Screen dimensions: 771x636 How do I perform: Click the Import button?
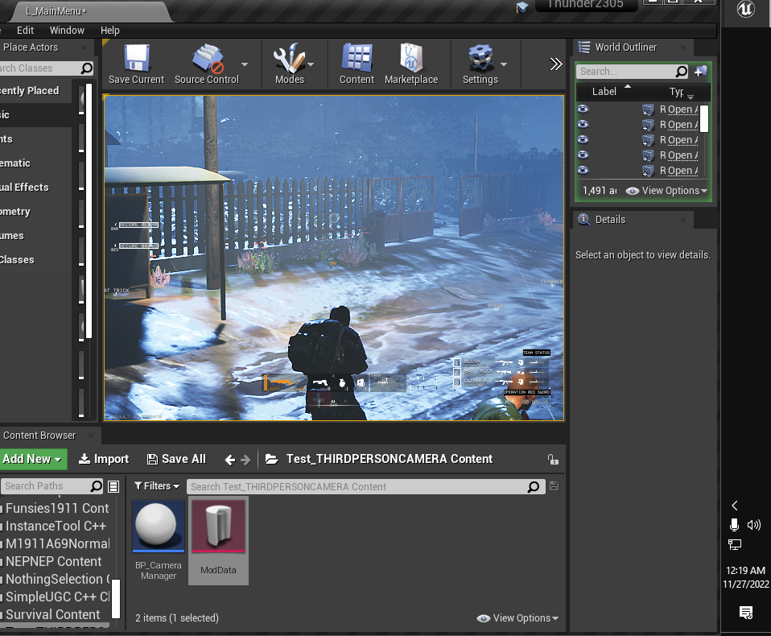point(104,459)
